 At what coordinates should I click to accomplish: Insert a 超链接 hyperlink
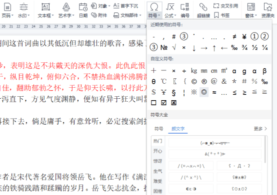(203, 10)
